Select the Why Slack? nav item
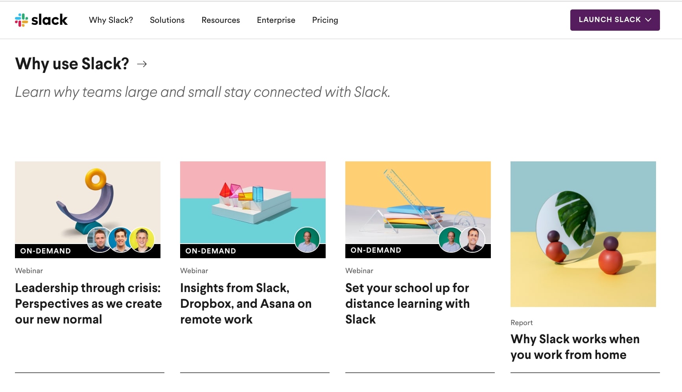 [111, 20]
